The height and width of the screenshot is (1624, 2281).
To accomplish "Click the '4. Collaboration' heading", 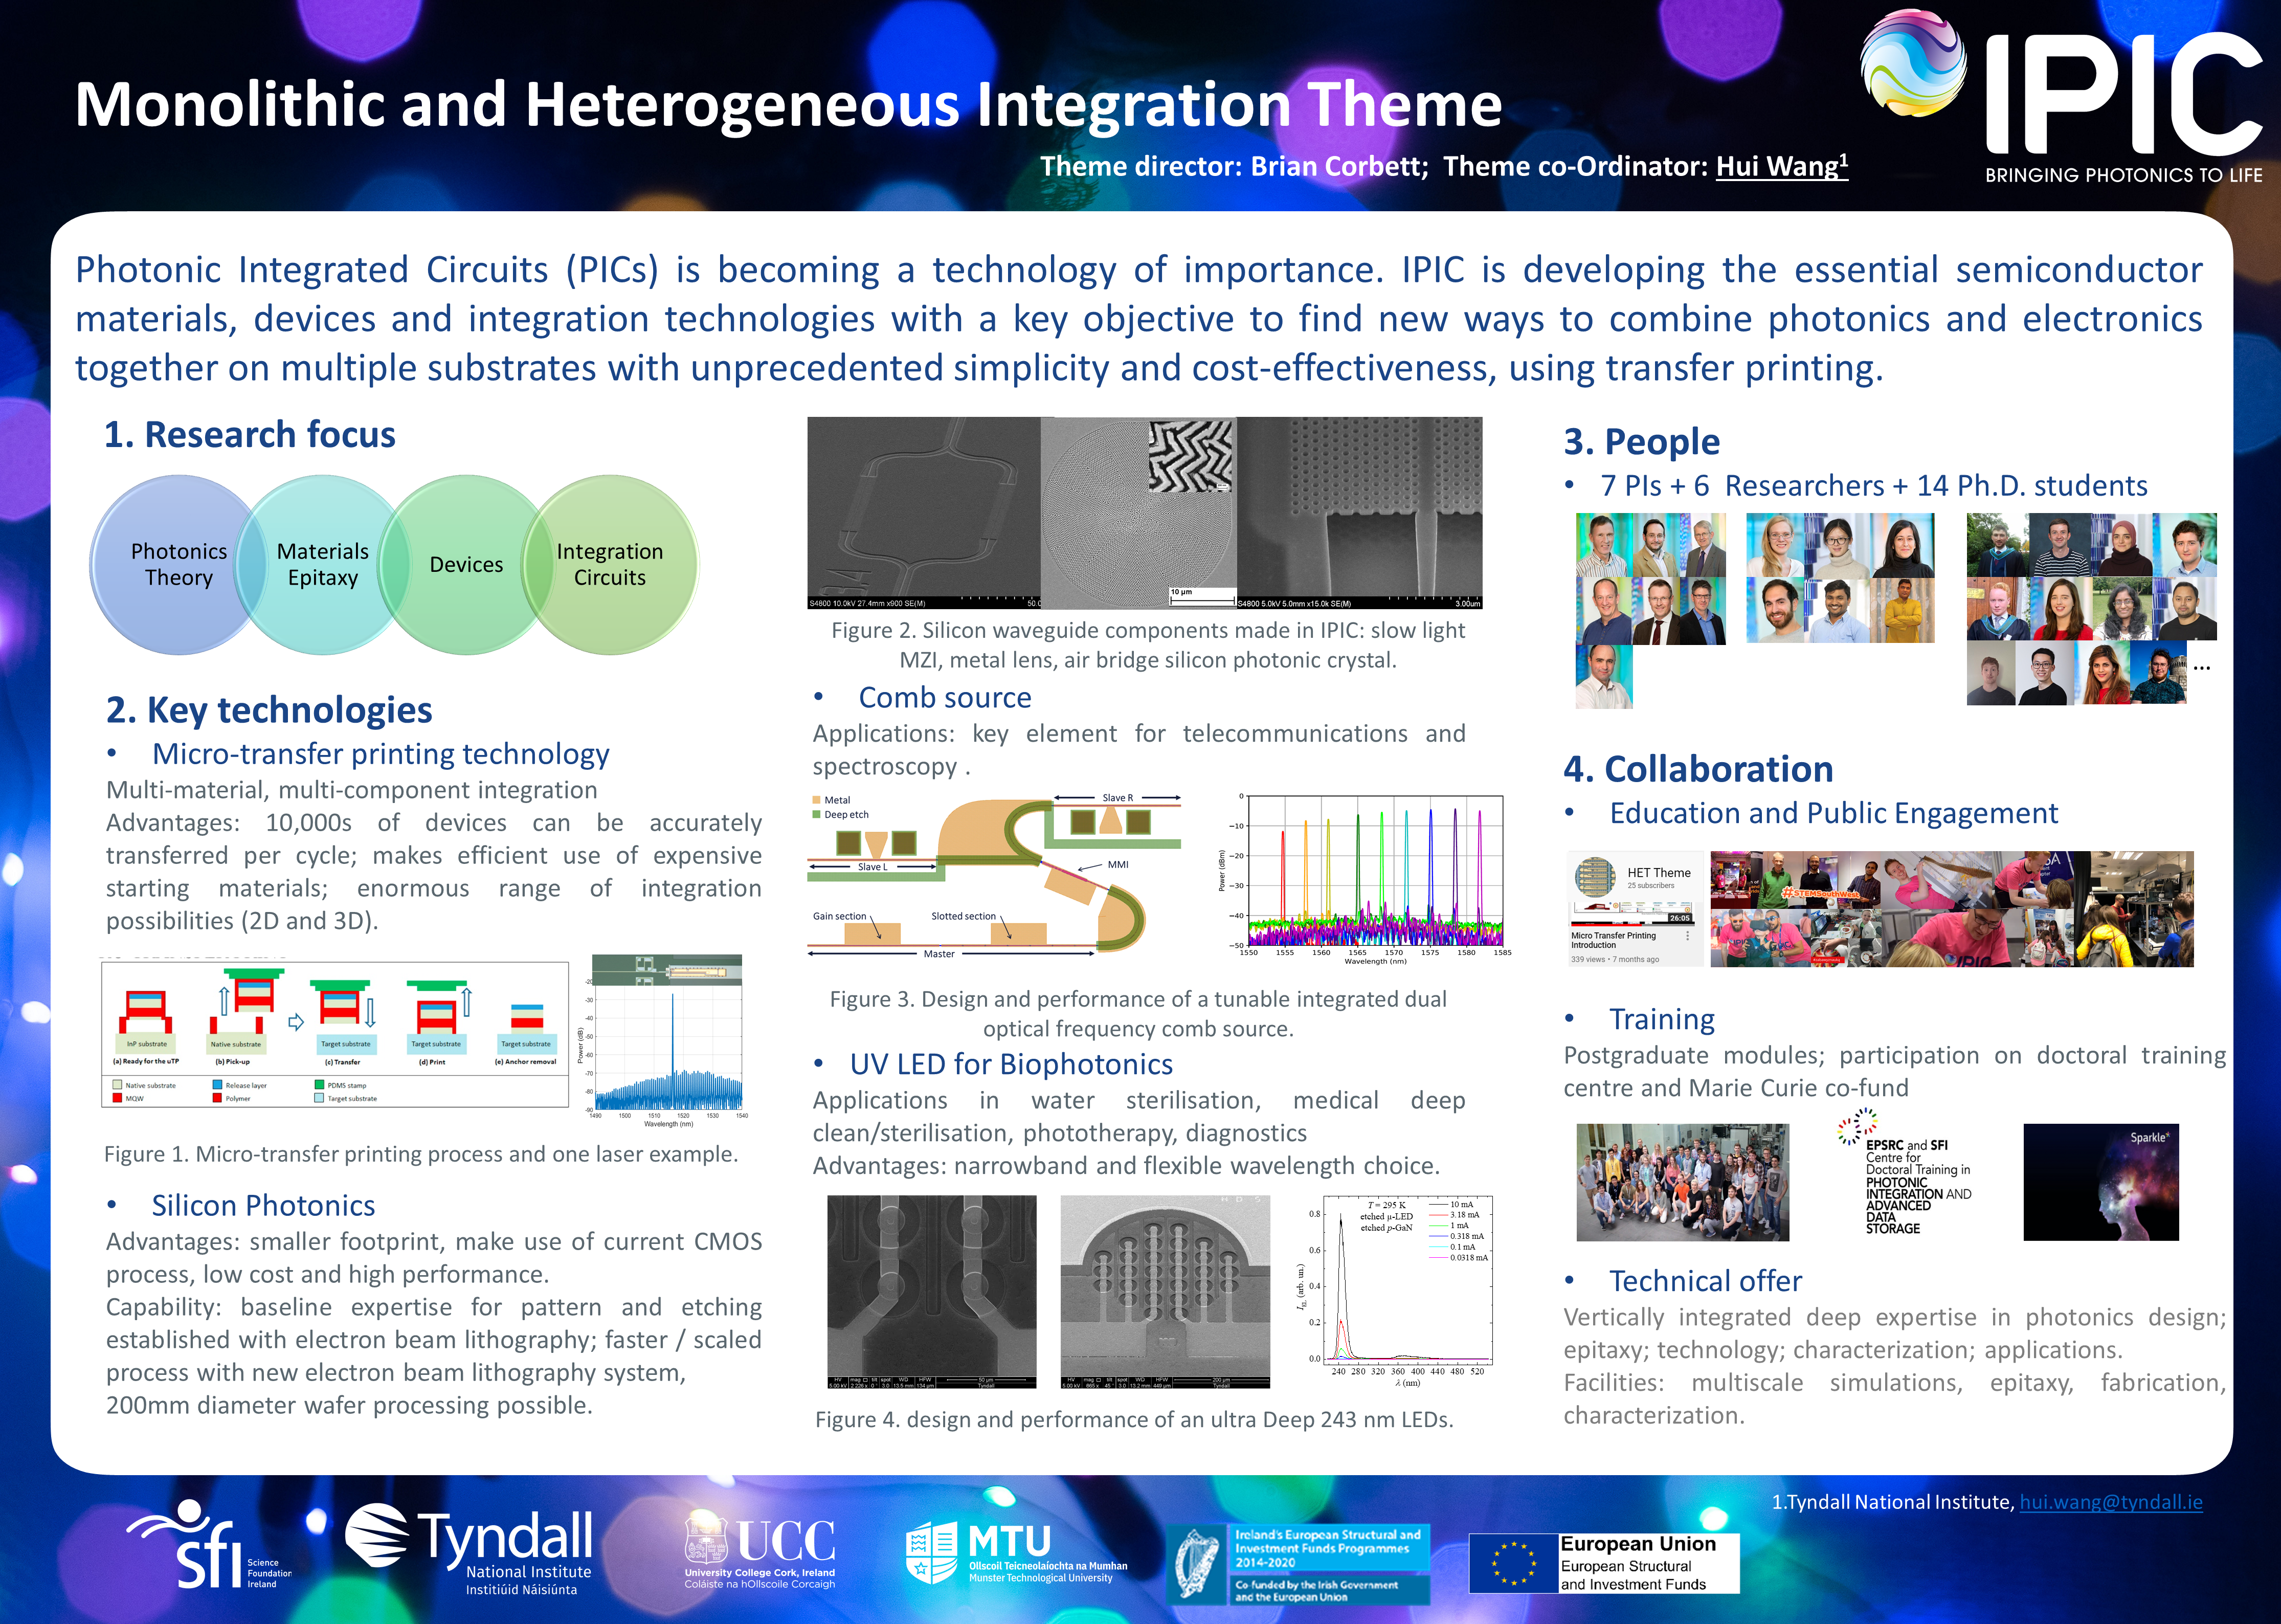I will 1698,769.
